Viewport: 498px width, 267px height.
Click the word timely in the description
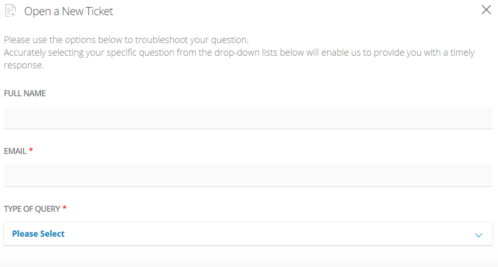point(462,53)
